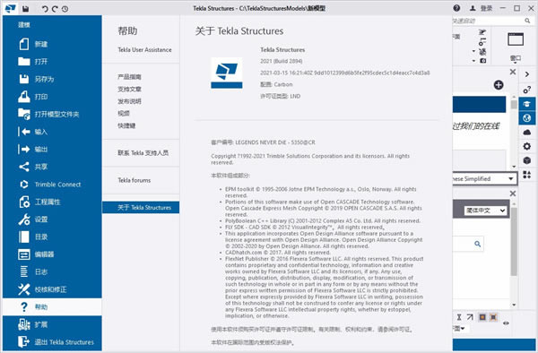This screenshot has height=353, width=538.
Task: Click the round plus button in side pane
Action: coord(499,85)
